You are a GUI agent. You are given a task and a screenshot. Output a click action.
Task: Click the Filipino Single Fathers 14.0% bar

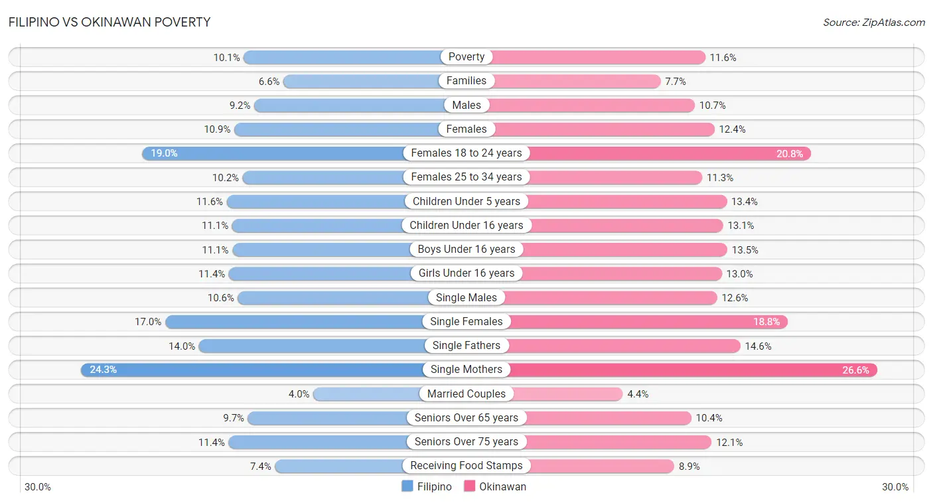(x=332, y=346)
